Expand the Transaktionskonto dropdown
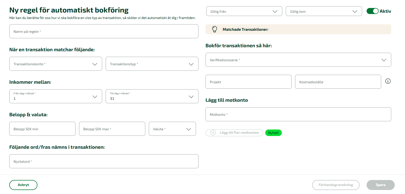 point(55,64)
